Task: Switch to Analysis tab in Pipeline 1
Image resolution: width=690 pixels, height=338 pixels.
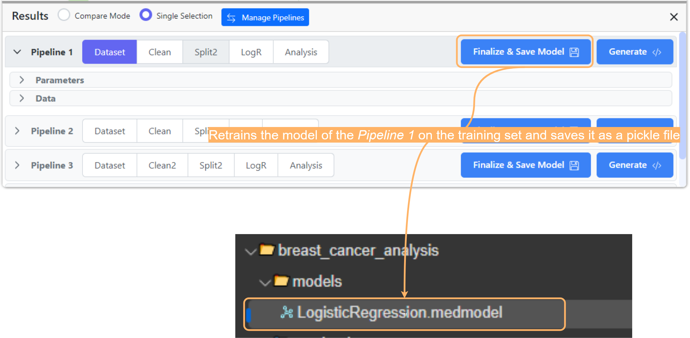Action: tap(301, 52)
